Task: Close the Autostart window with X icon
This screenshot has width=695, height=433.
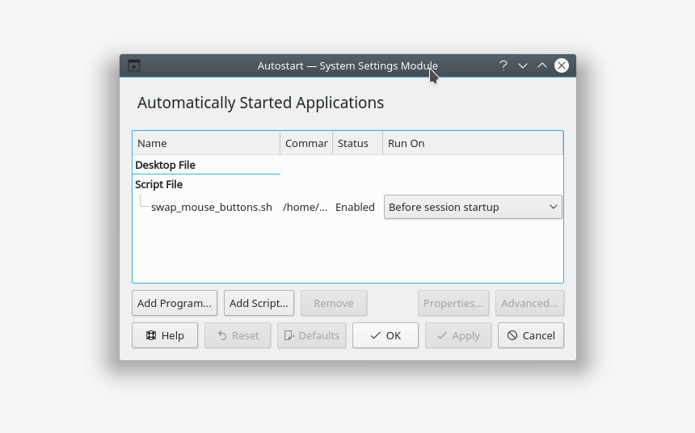Action: (x=562, y=65)
